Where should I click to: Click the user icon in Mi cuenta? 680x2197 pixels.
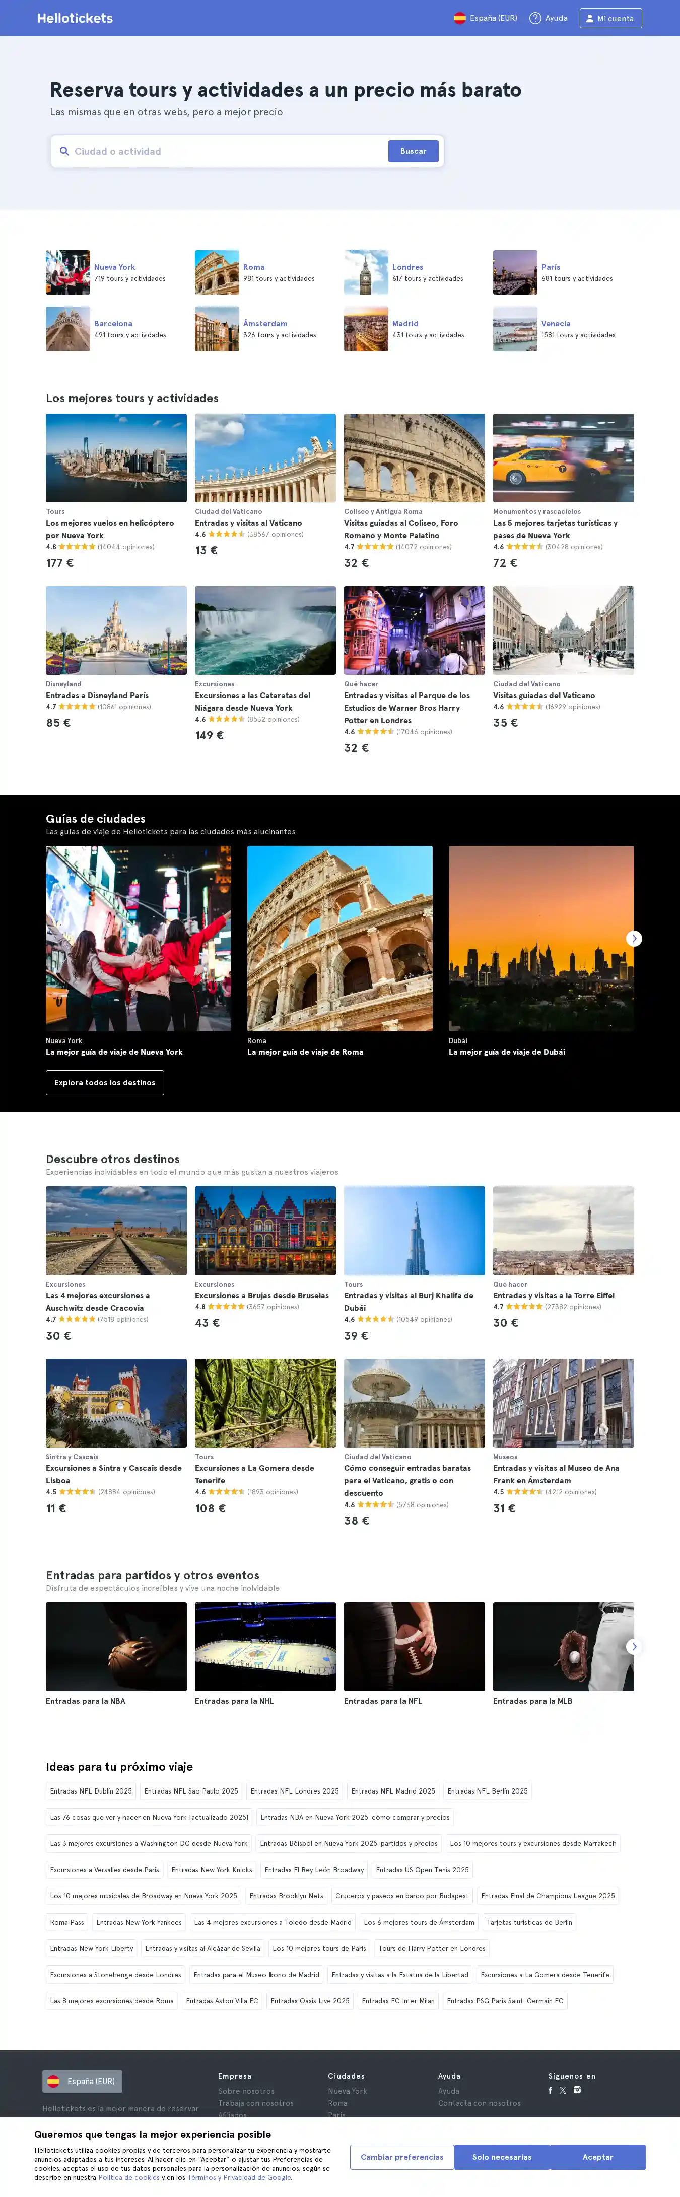click(x=589, y=18)
